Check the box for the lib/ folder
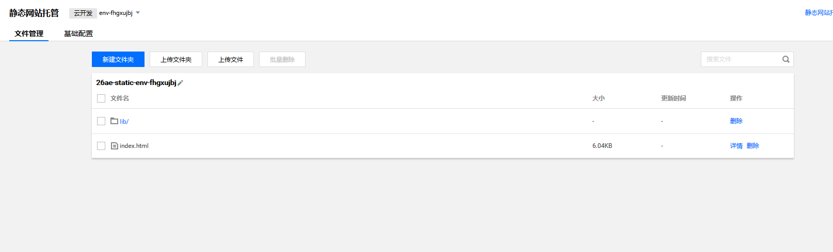This screenshot has height=252, width=833. pos(101,121)
